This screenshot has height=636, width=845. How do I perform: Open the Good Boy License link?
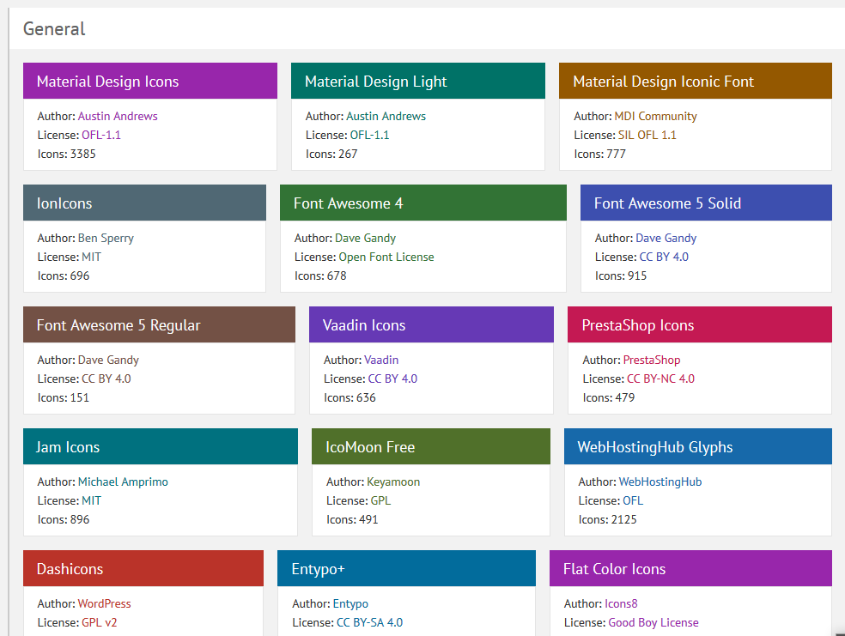[654, 622]
